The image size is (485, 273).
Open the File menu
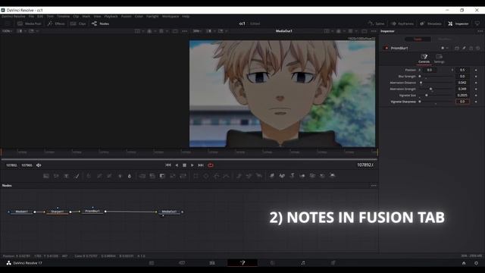(x=31, y=16)
